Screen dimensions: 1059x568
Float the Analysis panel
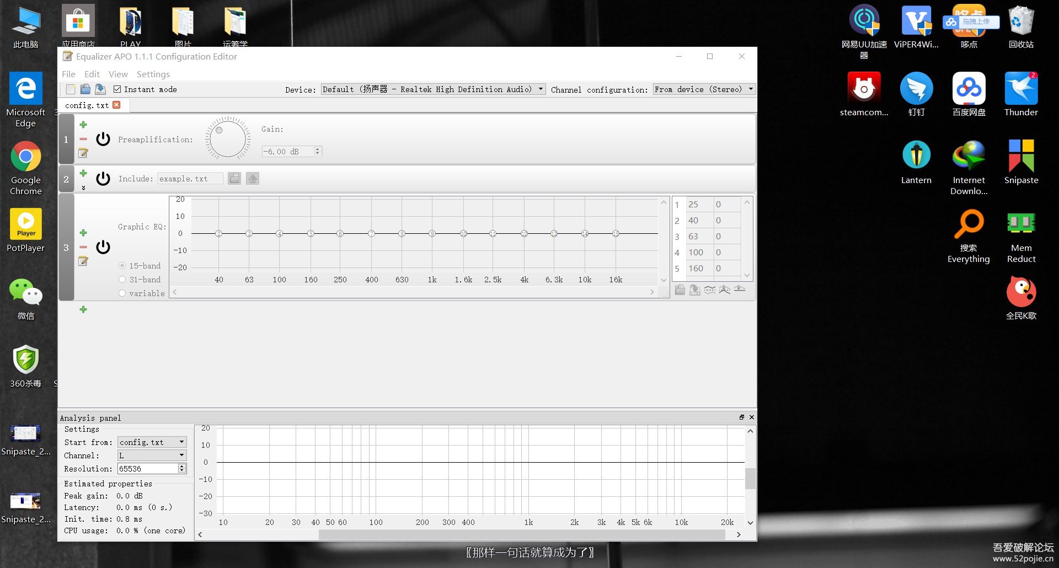pos(742,417)
